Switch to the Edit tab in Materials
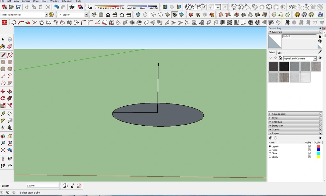This screenshot has width=326, height=196. [x=280, y=52]
